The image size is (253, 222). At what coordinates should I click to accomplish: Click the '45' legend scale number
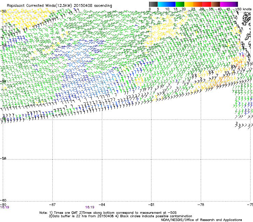(228, 9)
